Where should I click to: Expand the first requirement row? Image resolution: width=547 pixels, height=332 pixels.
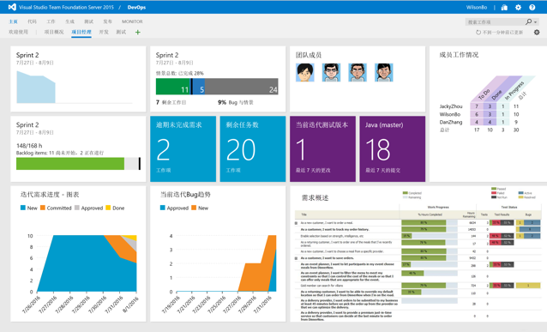coord(296,223)
